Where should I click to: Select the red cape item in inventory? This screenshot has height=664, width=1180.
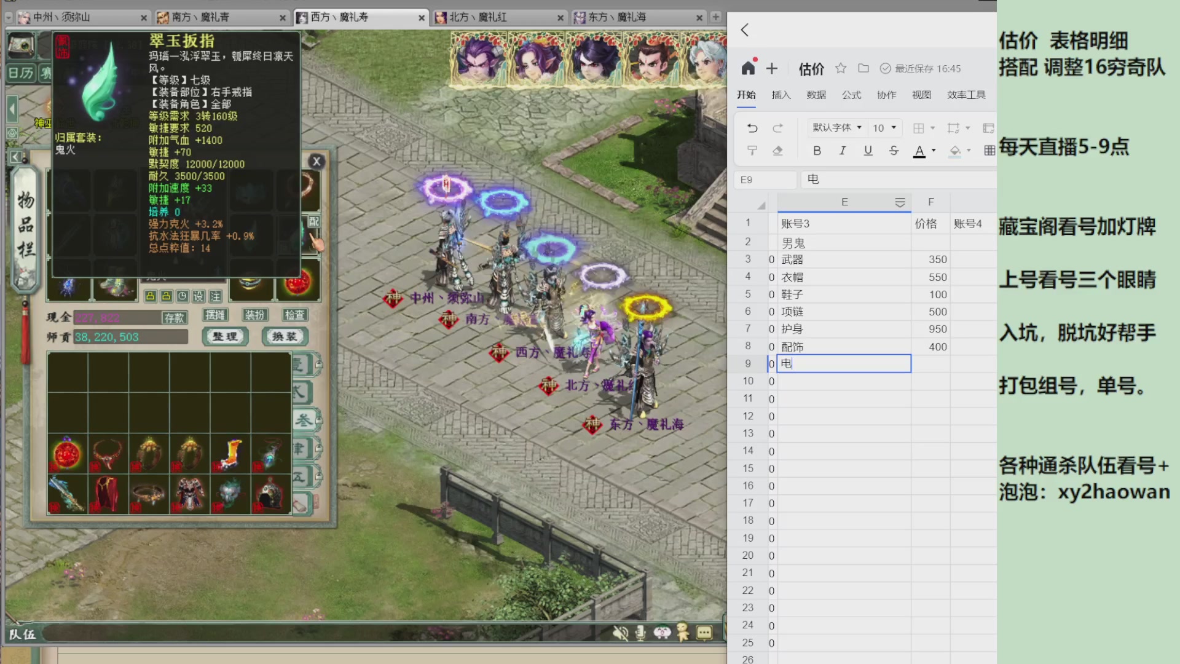[108, 494]
